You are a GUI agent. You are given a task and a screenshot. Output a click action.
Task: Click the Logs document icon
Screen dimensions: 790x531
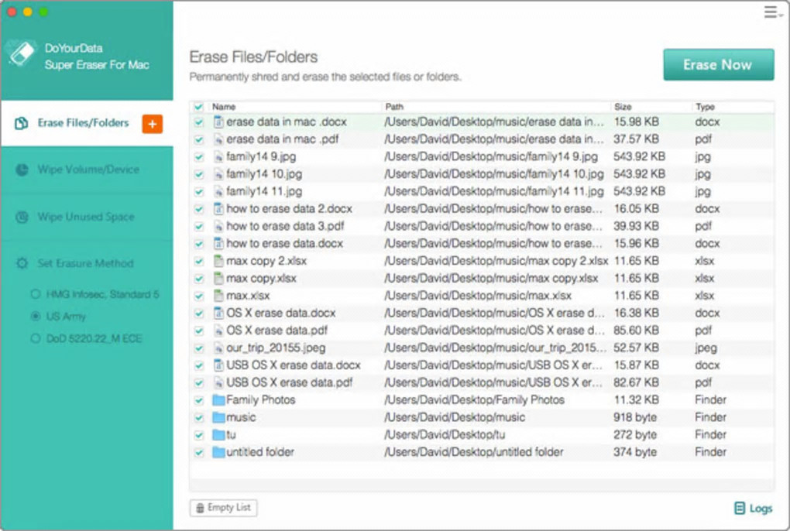click(740, 509)
